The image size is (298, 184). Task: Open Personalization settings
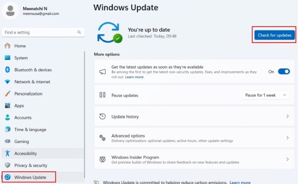tap(43, 94)
